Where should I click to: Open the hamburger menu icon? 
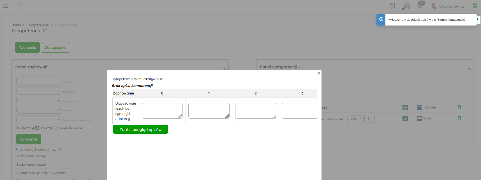(6, 6)
